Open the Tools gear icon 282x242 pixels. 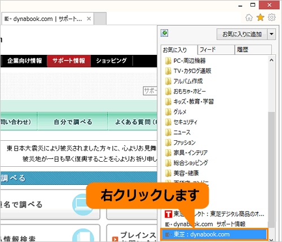coord(272,18)
